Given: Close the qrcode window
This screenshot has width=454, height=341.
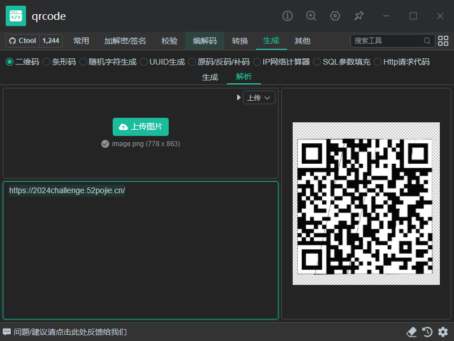Looking at the screenshot, I should tap(440, 16).
